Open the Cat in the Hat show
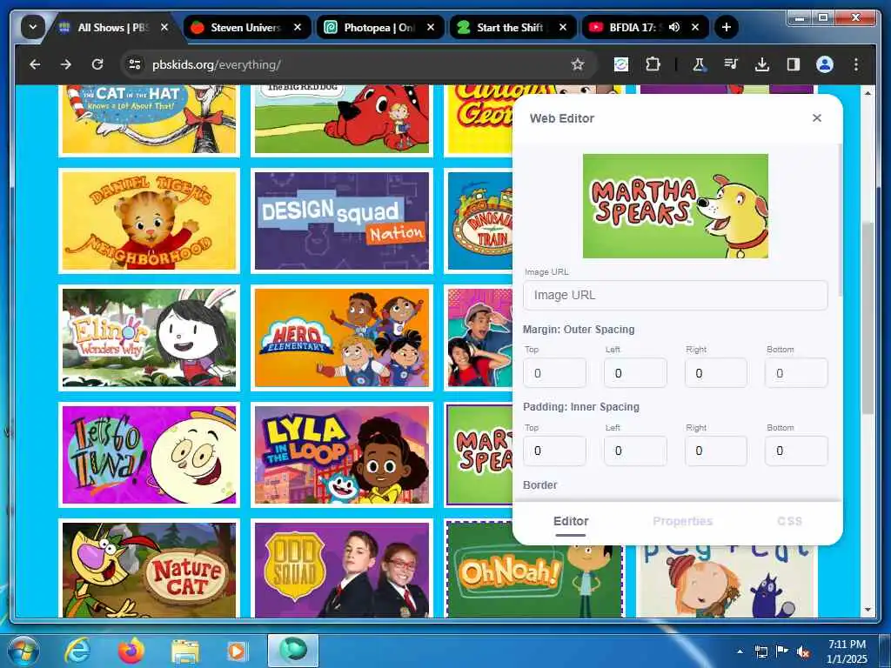The image size is (891, 668). [149, 119]
